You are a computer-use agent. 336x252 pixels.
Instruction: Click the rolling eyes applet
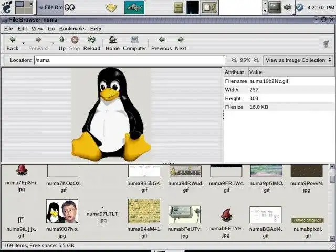pos(70,8)
